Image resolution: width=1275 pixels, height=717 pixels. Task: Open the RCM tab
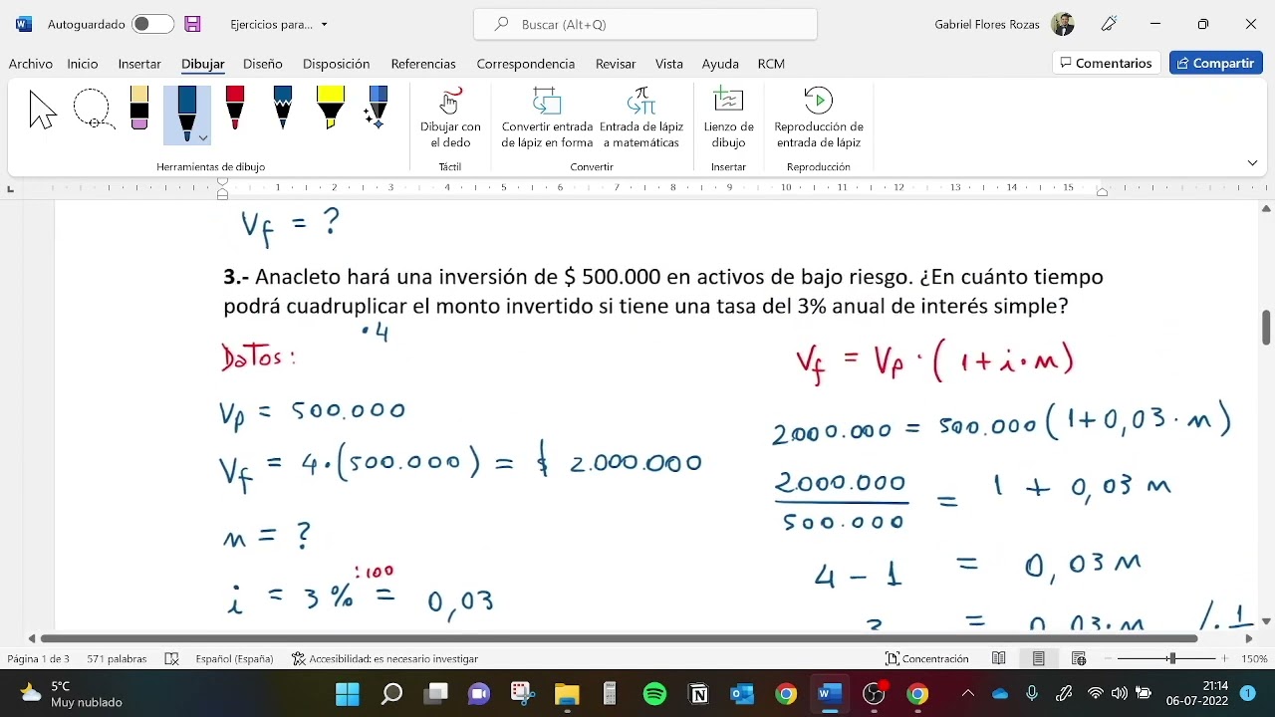771,64
